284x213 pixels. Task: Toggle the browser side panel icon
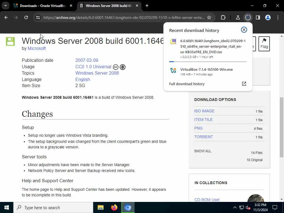[x=258, y=17]
